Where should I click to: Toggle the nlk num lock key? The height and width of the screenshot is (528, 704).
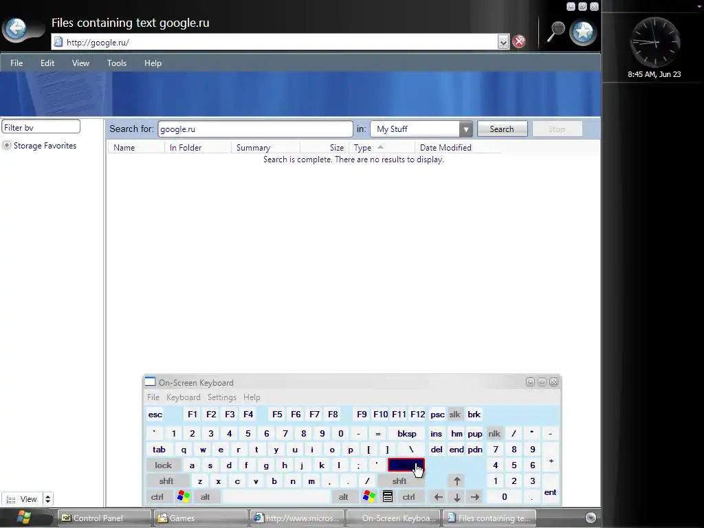pos(494,434)
